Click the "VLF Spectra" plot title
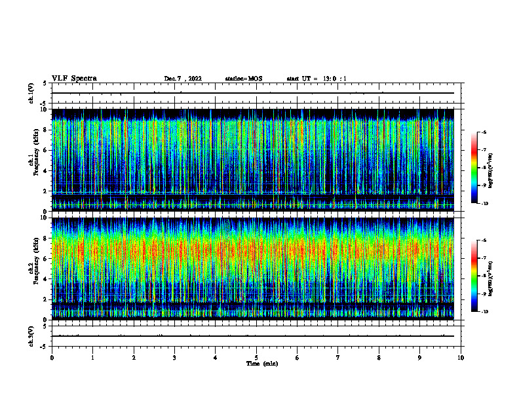 click(x=74, y=78)
